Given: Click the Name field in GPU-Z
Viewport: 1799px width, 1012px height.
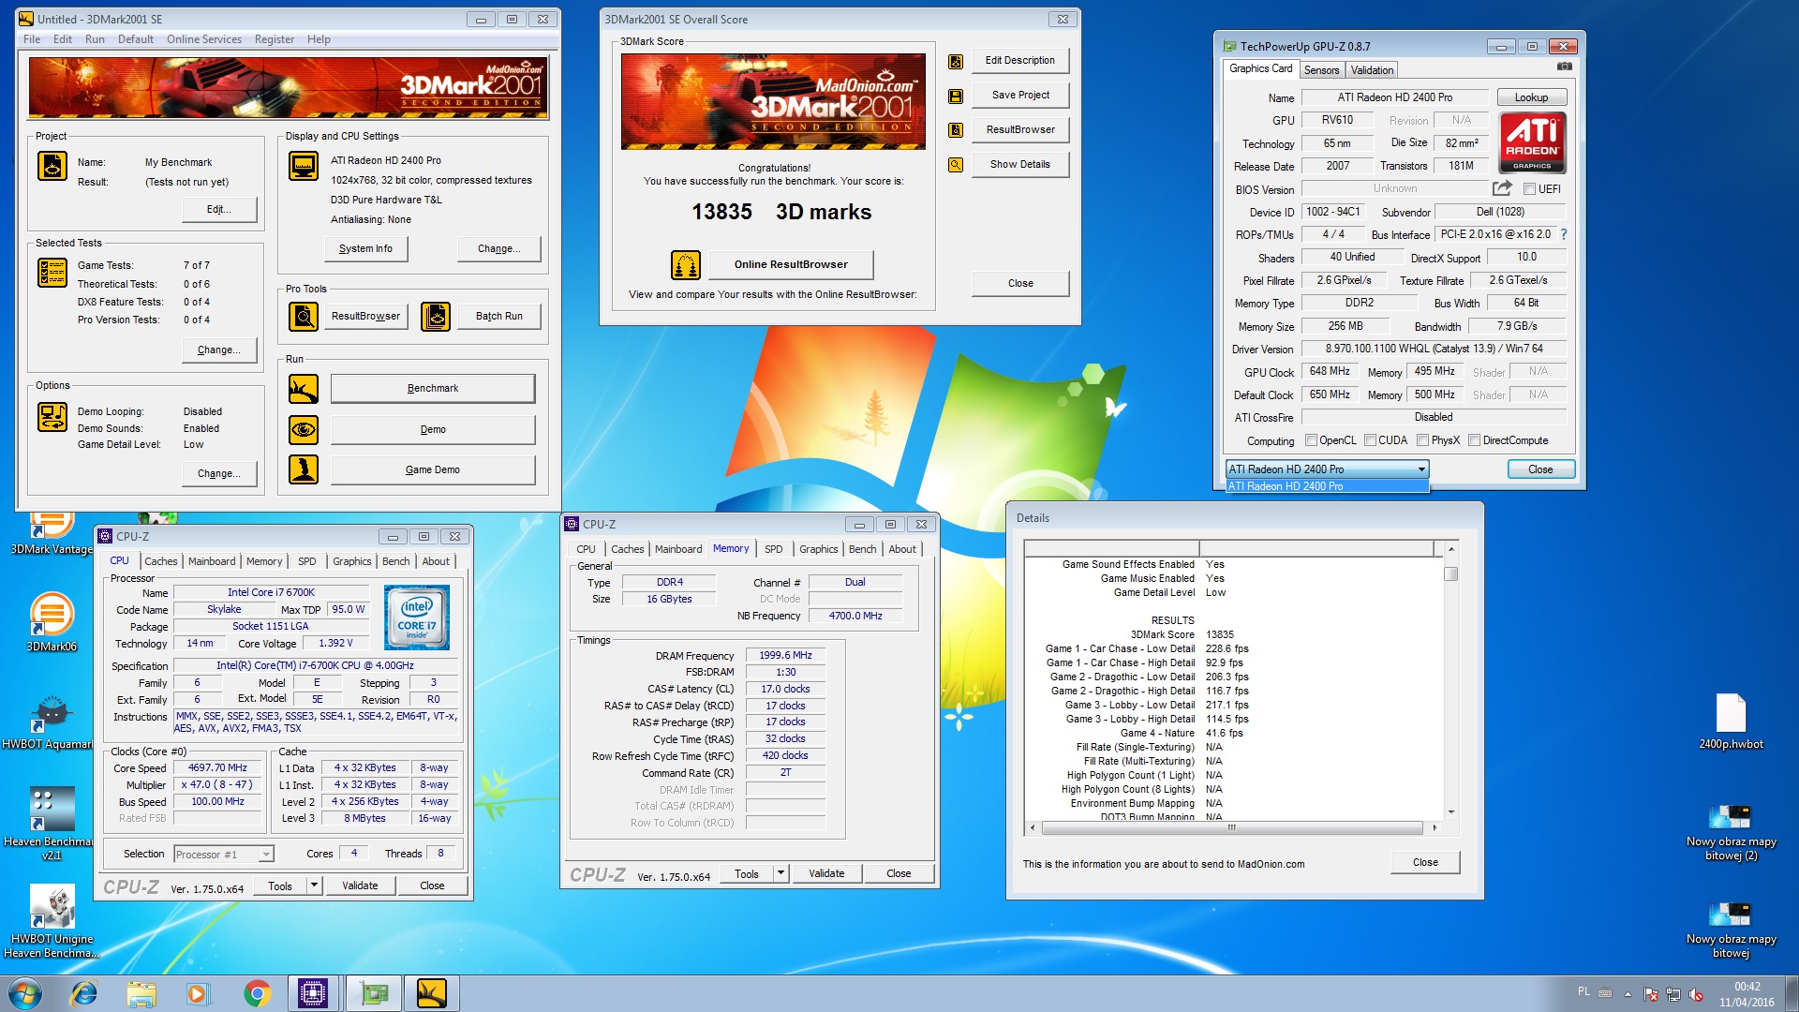Looking at the screenshot, I should pyautogui.click(x=1394, y=97).
